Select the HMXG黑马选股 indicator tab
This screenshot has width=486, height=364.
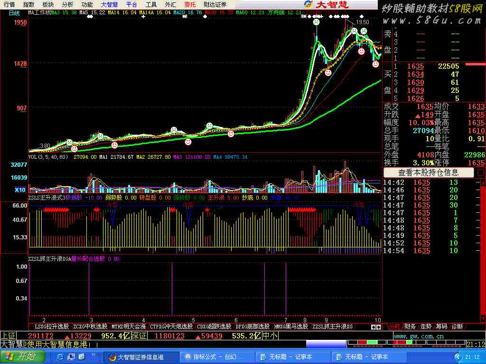coord(291,327)
